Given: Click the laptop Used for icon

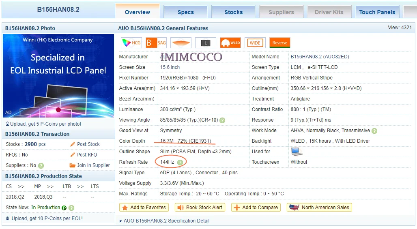Looking at the screenshot, I should point(297,152).
